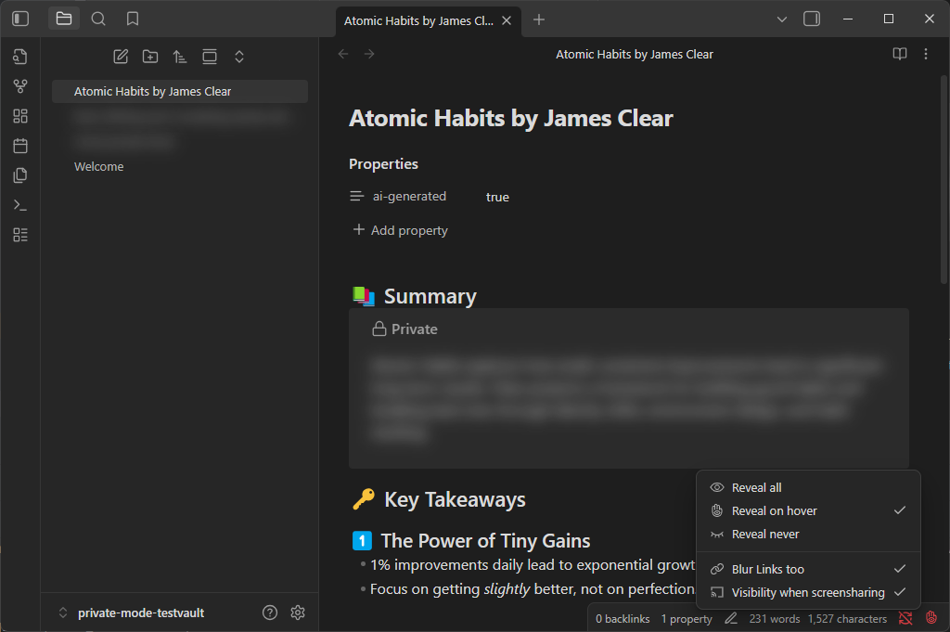Change sort order icon
Image resolution: width=950 pixels, height=632 pixels.
pos(179,57)
